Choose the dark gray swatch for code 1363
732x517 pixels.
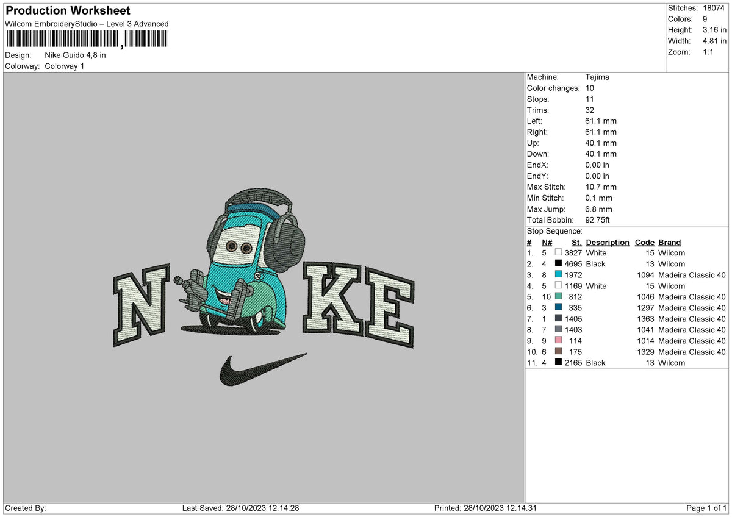pyautogui.click(x=558, y=318)
